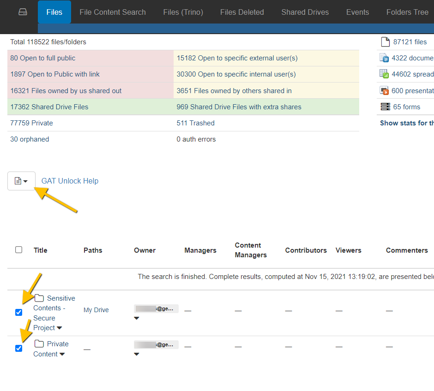Uncheck the Sensitive Contents - Secure Project checkbox
This screenshot has width=434, height=391.
[x=19, y=313]
